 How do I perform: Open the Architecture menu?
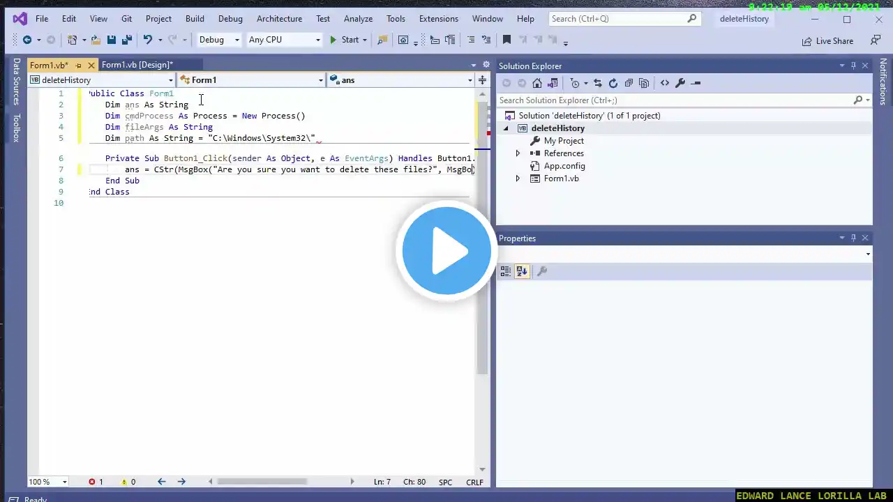click(279, 19)
